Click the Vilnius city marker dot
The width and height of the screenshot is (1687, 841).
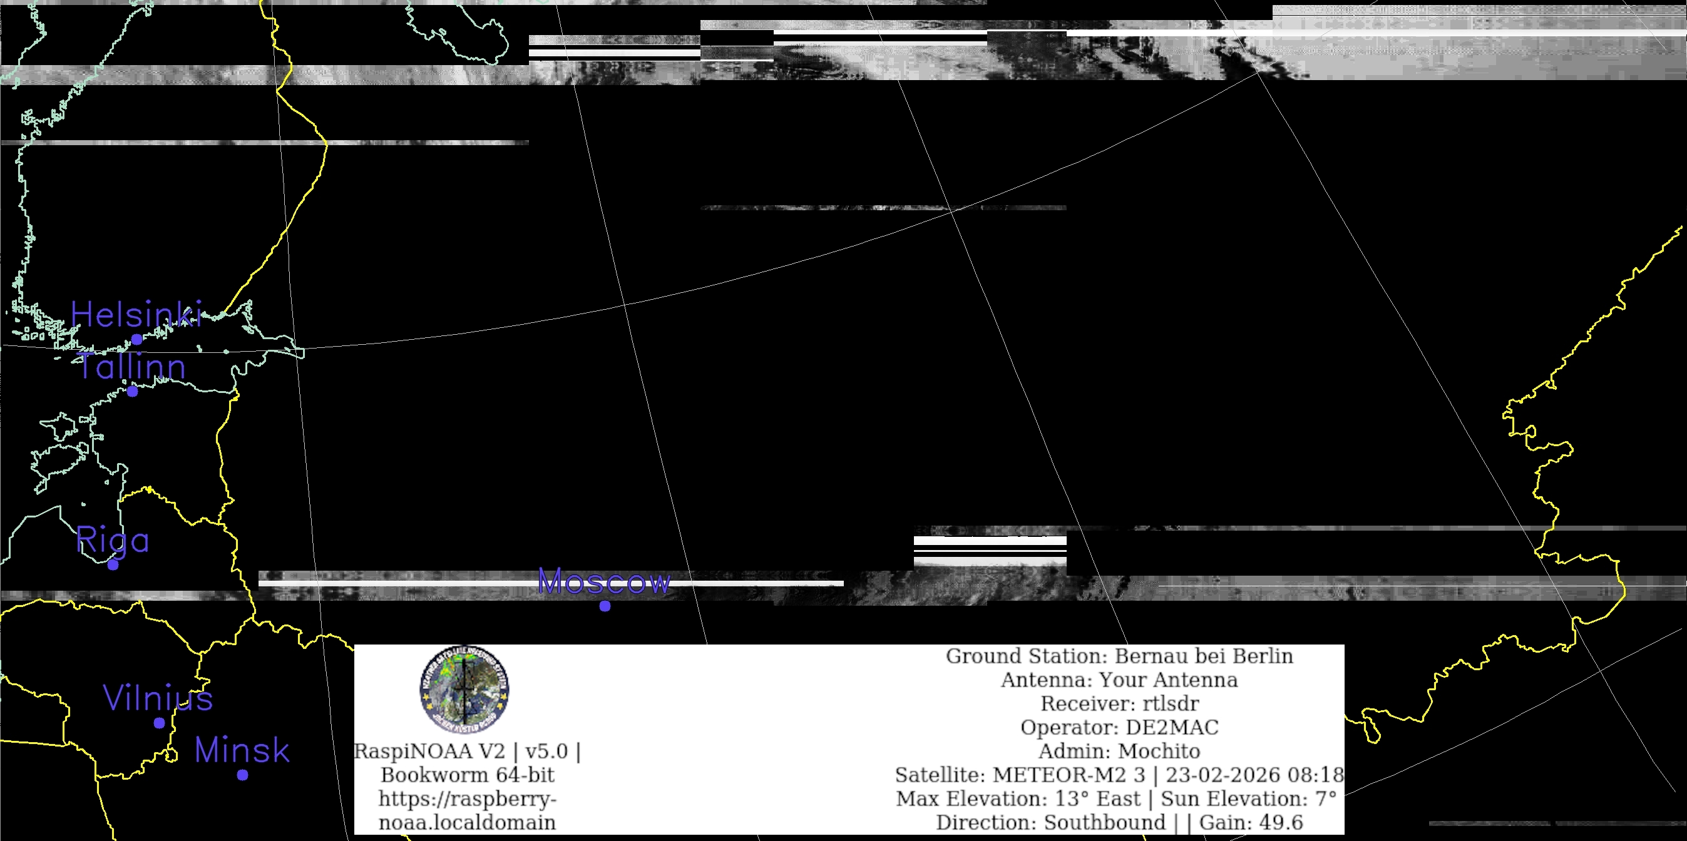pos(159,723)
